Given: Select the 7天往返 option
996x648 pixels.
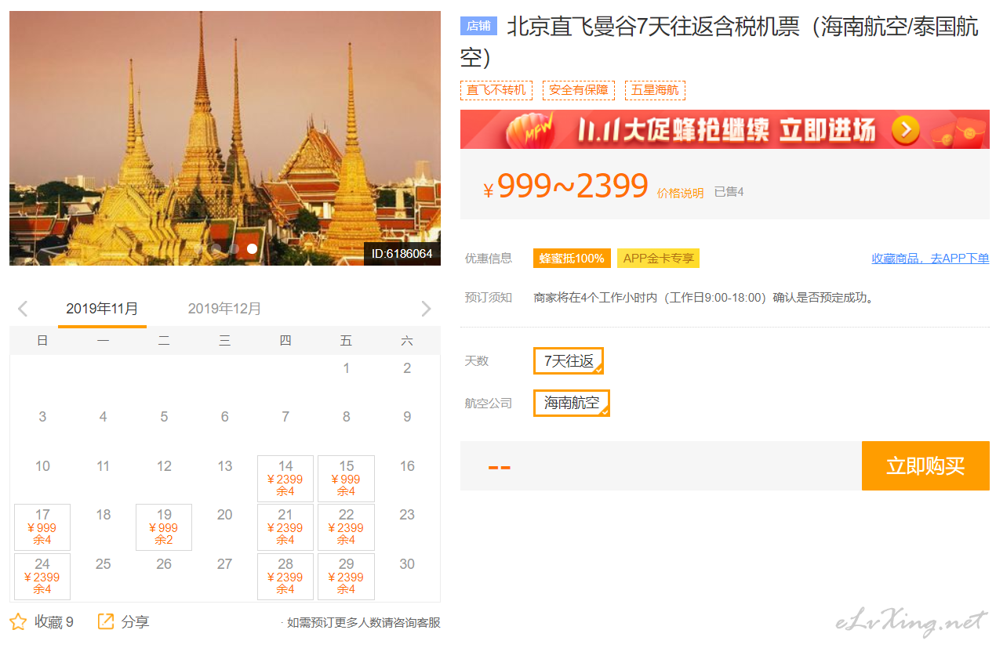Looking at the screenshot, I should (x=569, y=361).
